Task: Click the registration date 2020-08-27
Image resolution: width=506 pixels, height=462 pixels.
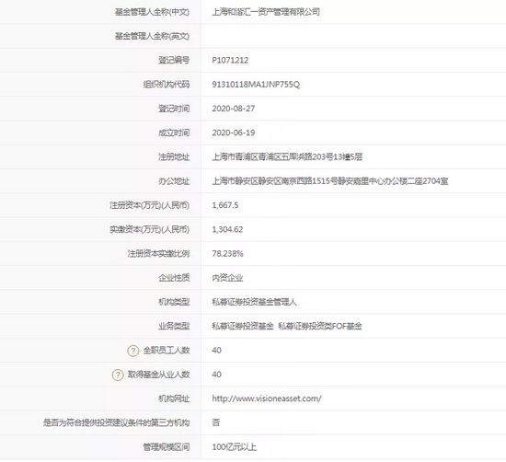Action: [x=234, y=109]
